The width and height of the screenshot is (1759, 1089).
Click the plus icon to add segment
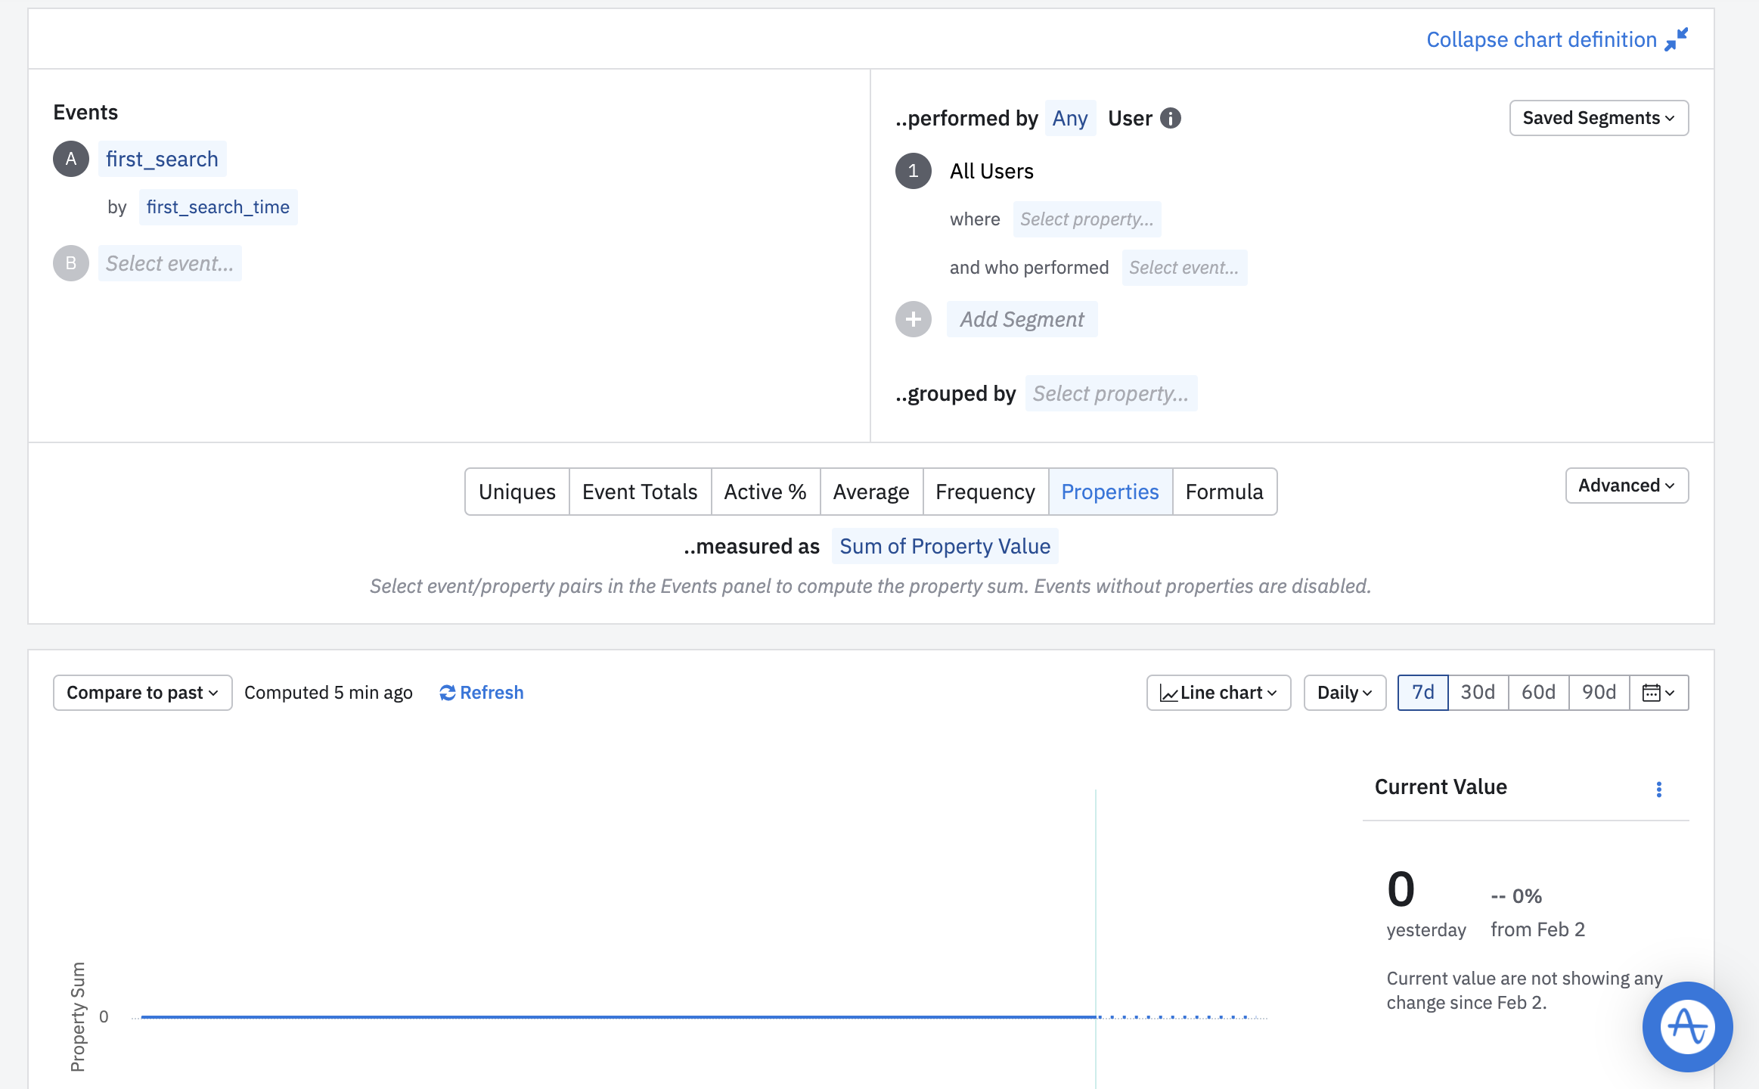coord(913,319)
